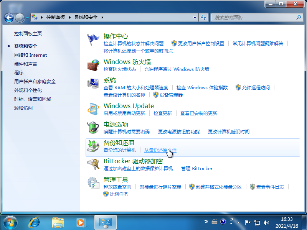The width and height of the screenshot is (307, 230).
Task: Open 设备管理器 link
Action: click(171, 95)
